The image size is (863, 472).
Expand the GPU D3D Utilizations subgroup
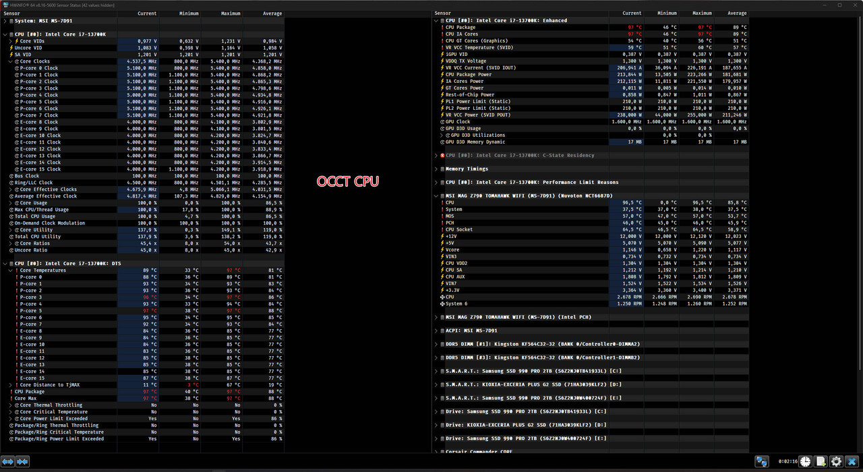[x=442, y=136]
